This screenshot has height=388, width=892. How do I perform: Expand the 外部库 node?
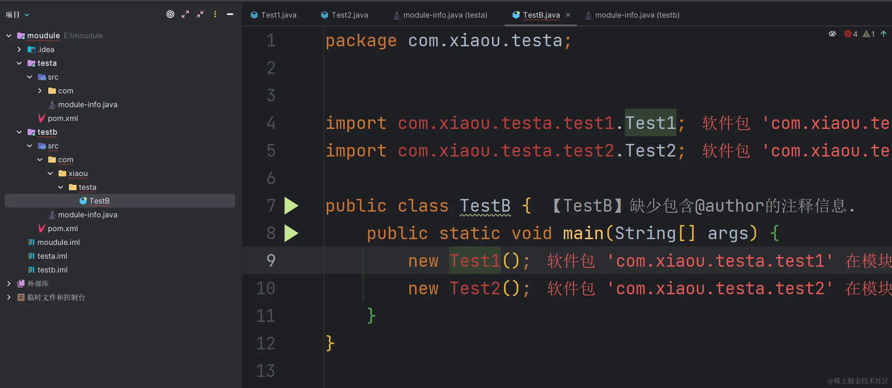click(x=9, y=284)
